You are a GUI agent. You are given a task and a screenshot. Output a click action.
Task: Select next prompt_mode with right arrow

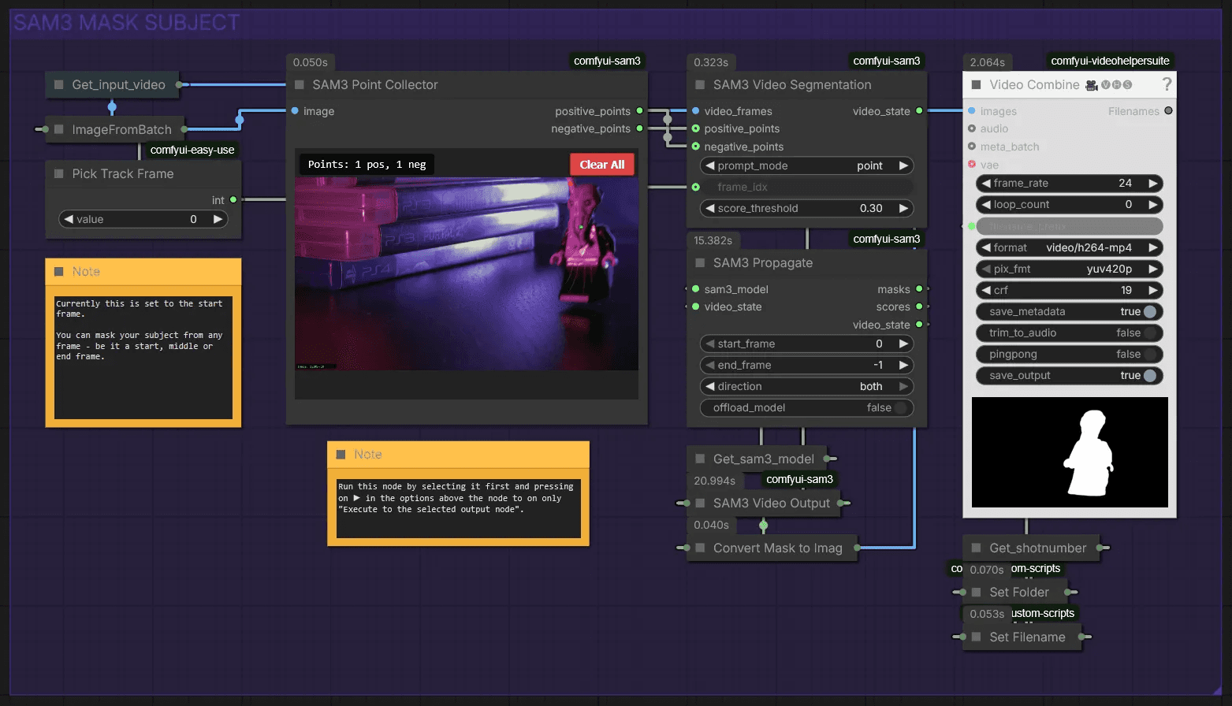click(x=903, y=165)
